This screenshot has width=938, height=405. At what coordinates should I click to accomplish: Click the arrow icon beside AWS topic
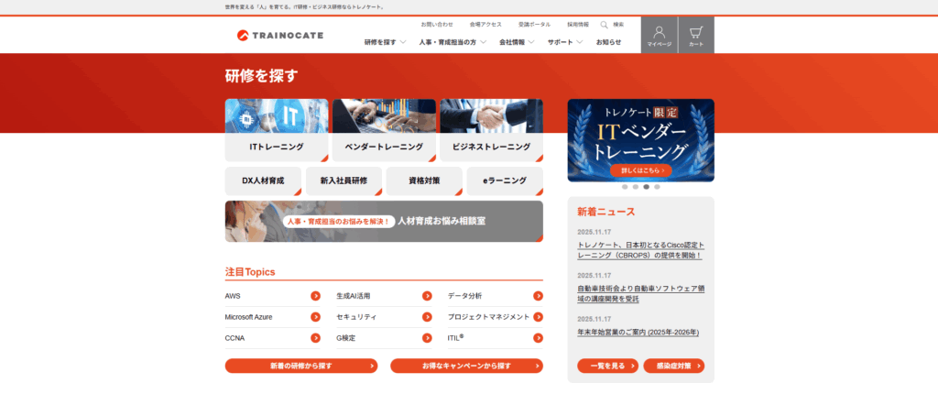(315, 296)
